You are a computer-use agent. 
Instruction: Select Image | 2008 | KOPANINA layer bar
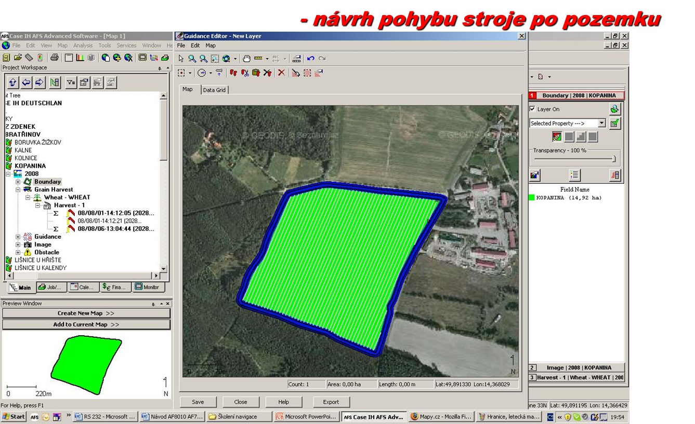pos(577,367)
